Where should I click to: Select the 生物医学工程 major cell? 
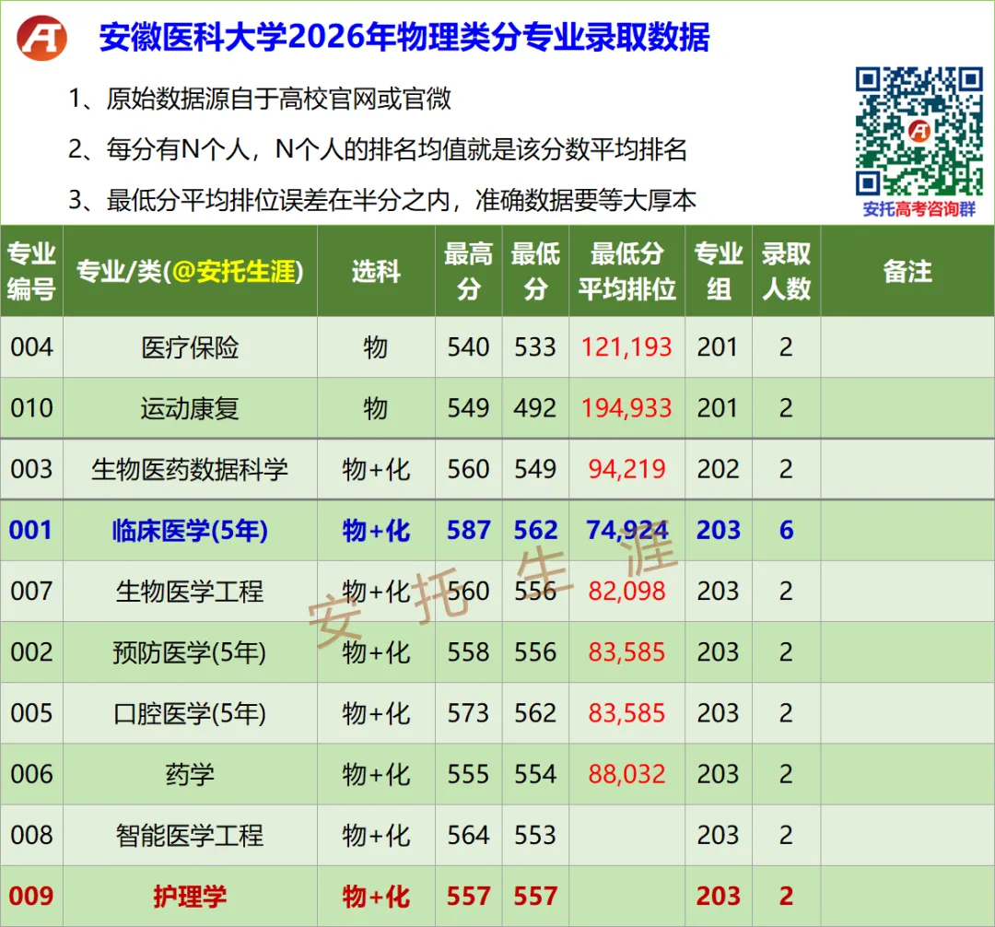coord(191,591)
